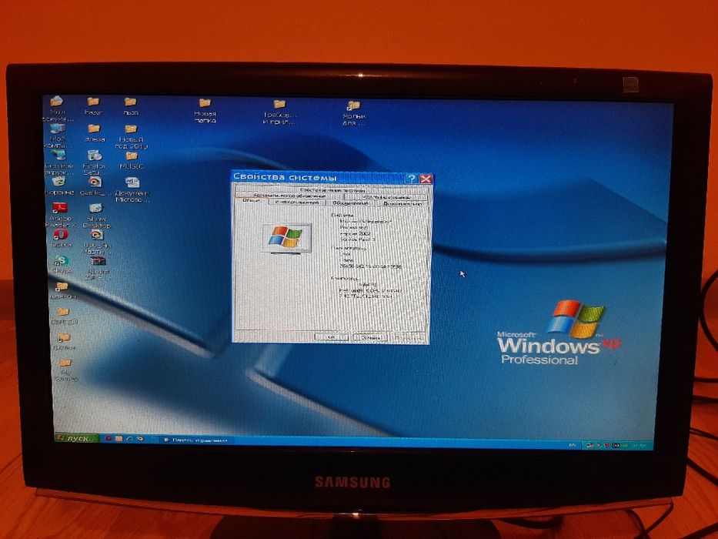This screenshot has height=539, width=718.
Task: Click the 76456-642 serial number text
Action: [x=371, y=266]
